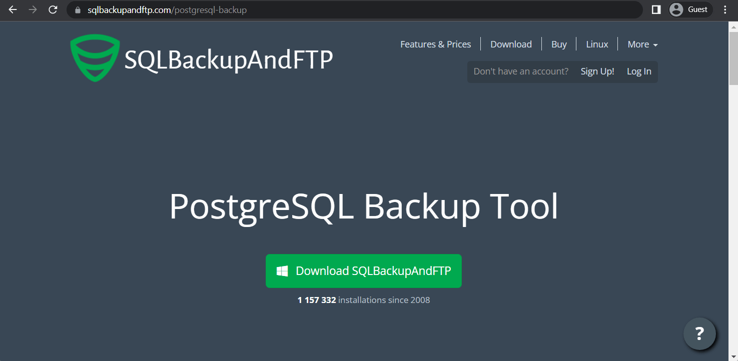Open the Features & Prices menu

pos(435,44)
